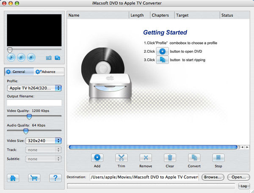Click the Name column header
The height and width of the screenshot is (193, 254).
pyautogui.click(x=98, y=15)
